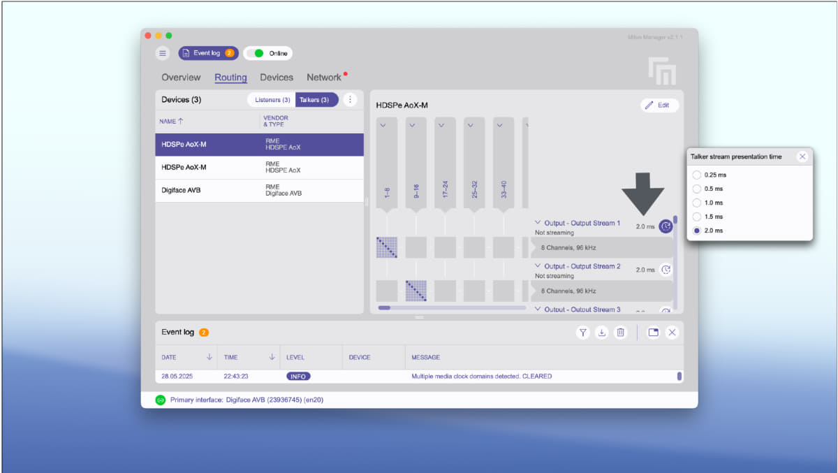Close the Talker stream presentation time popup
This screenshot has height=473, width=838.
802,157
